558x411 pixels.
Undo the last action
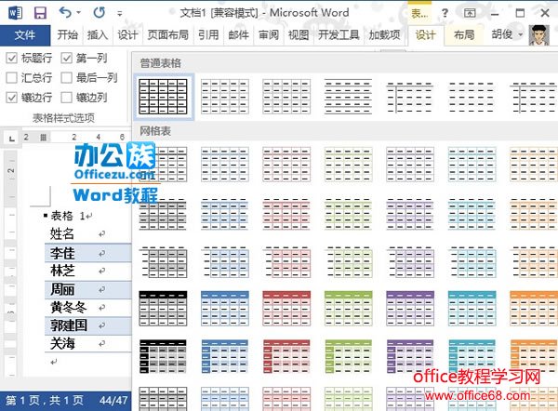[65, 13]
